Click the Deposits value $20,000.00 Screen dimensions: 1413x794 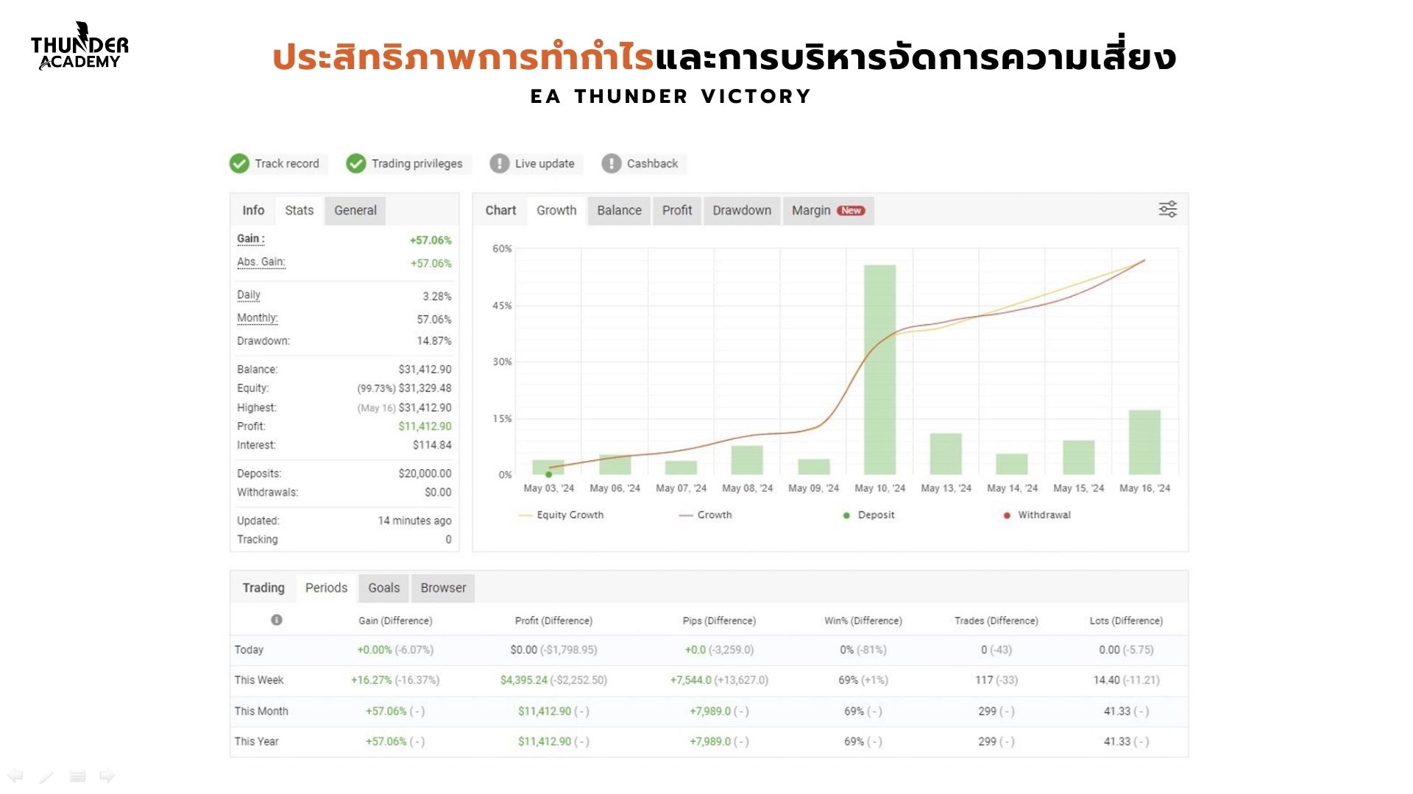[425, 473]
